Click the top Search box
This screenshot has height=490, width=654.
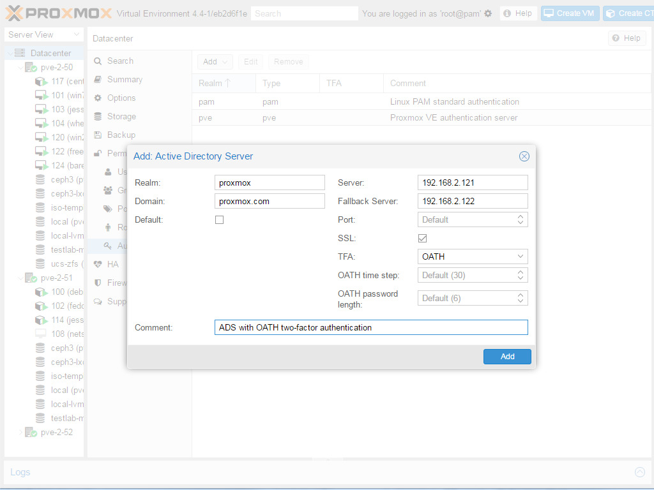pos(305,13)
